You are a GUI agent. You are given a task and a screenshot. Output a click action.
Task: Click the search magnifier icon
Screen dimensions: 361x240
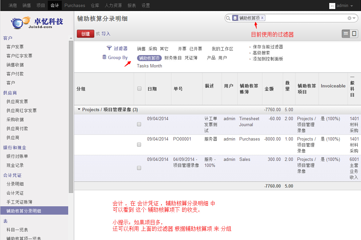click(x=228, y=18)
